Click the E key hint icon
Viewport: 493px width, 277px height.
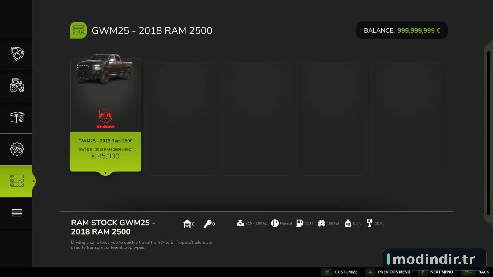point(423,272)
